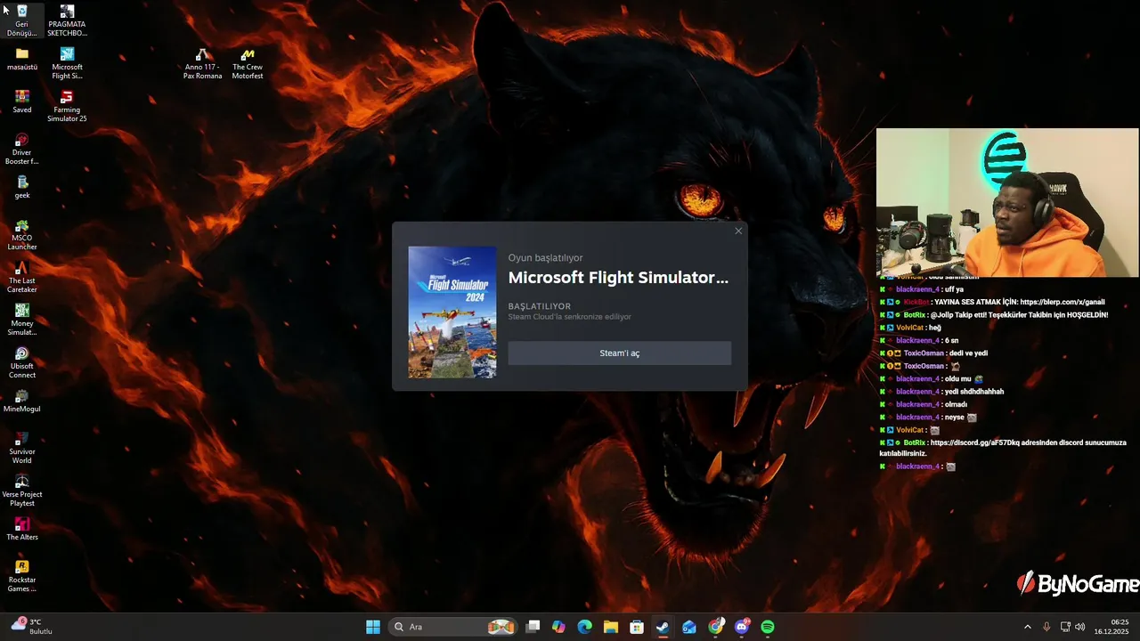Select the Rockstar Games launcher shortcut

(x=22, y=576)
